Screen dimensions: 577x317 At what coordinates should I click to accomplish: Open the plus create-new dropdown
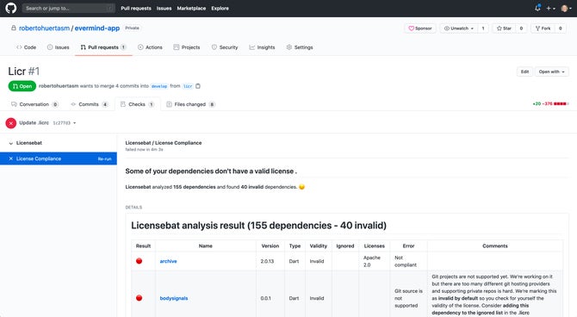point(550,8)
